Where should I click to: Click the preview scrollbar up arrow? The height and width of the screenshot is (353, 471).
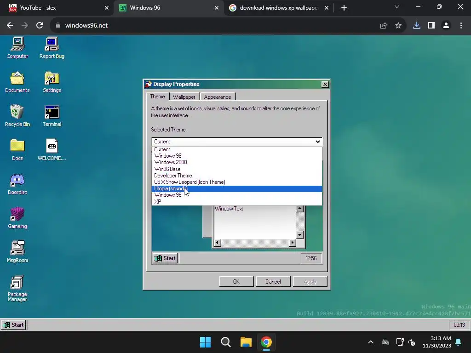299,209
